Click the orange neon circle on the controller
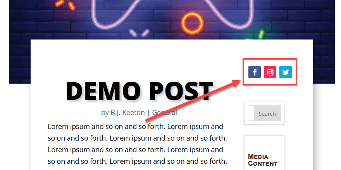 click(192, 23)
